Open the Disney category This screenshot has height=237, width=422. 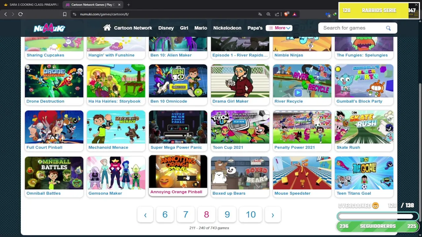coord(166,28)
